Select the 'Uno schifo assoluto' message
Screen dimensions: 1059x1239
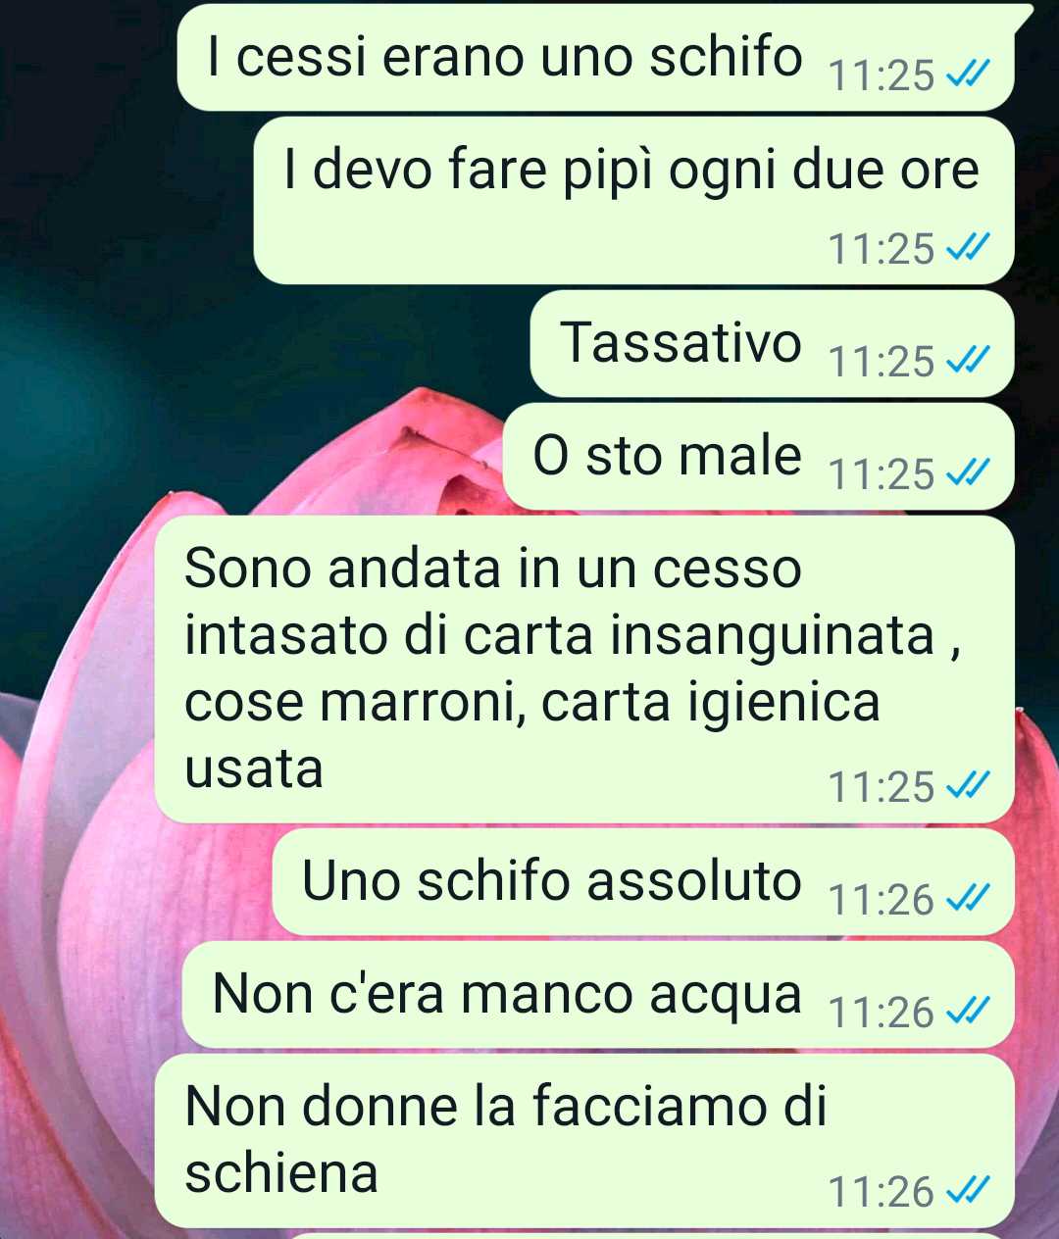click(643, 882)
